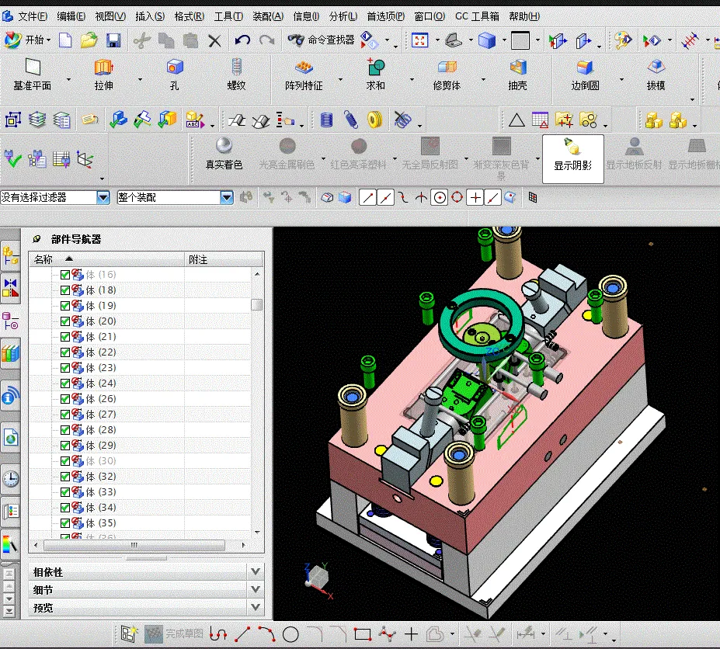Image resolution: width=720 pixels, height=649 pixels.
Task: Open the Analysis (分析) menu
Action: click(343, 16)
